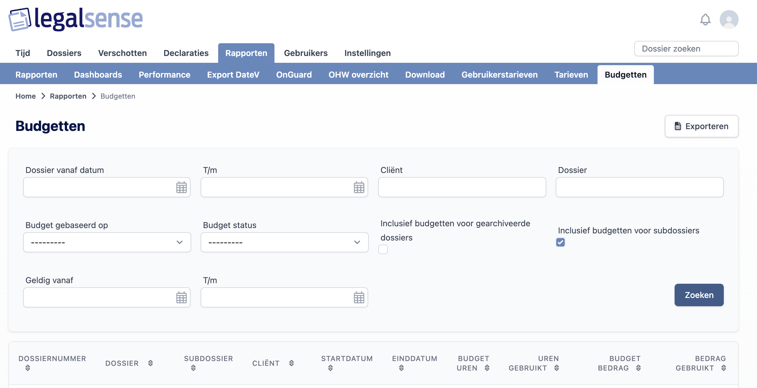Navigate to Rapporten breadcrumb link
Image resolution: width=757 pixels, height=388 pixels.
(x=68, y=96)
